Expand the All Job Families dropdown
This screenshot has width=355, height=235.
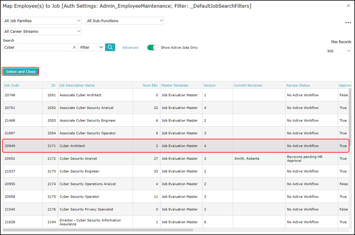coord(42,21)
